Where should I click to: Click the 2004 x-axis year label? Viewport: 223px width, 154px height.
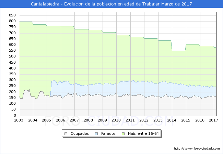click(x=33, y=120)
